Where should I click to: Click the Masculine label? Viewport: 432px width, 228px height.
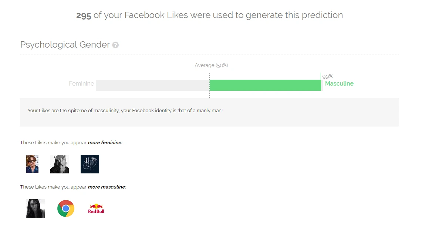click(339, 83)
